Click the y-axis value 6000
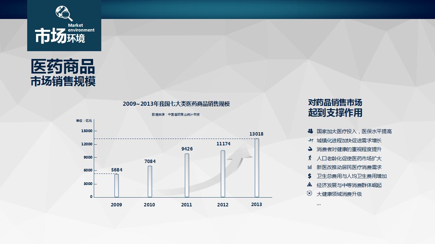The width and height of the screenshot is (435, 244). pos(88,170)
